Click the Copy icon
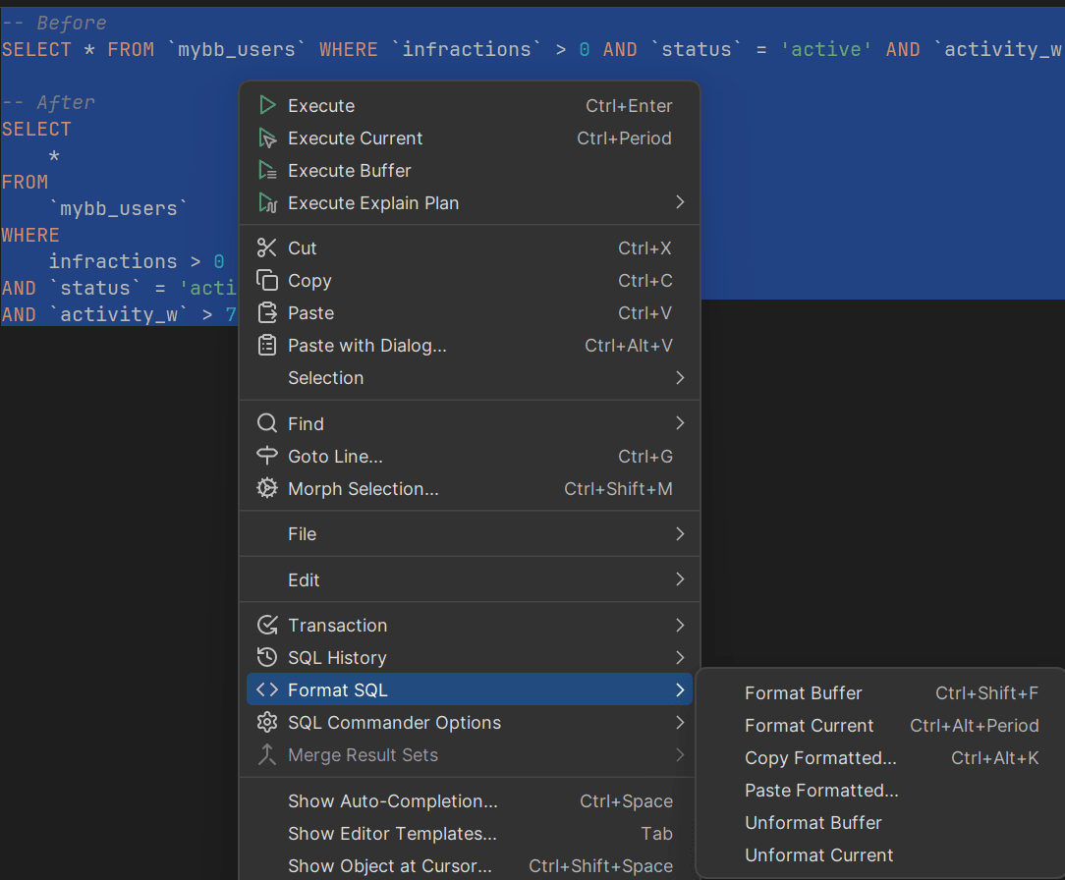Screen dimensions: 1065x880 click(x=267, y=281)
